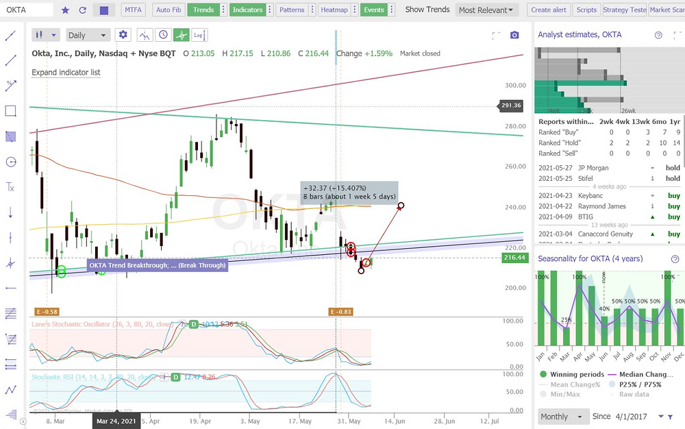Open the Trends options three-dot menu
The height and width of the screenshot is (429, 685).
pos(224,10)
